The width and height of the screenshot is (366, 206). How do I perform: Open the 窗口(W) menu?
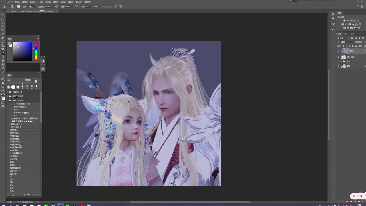[79, 2]
